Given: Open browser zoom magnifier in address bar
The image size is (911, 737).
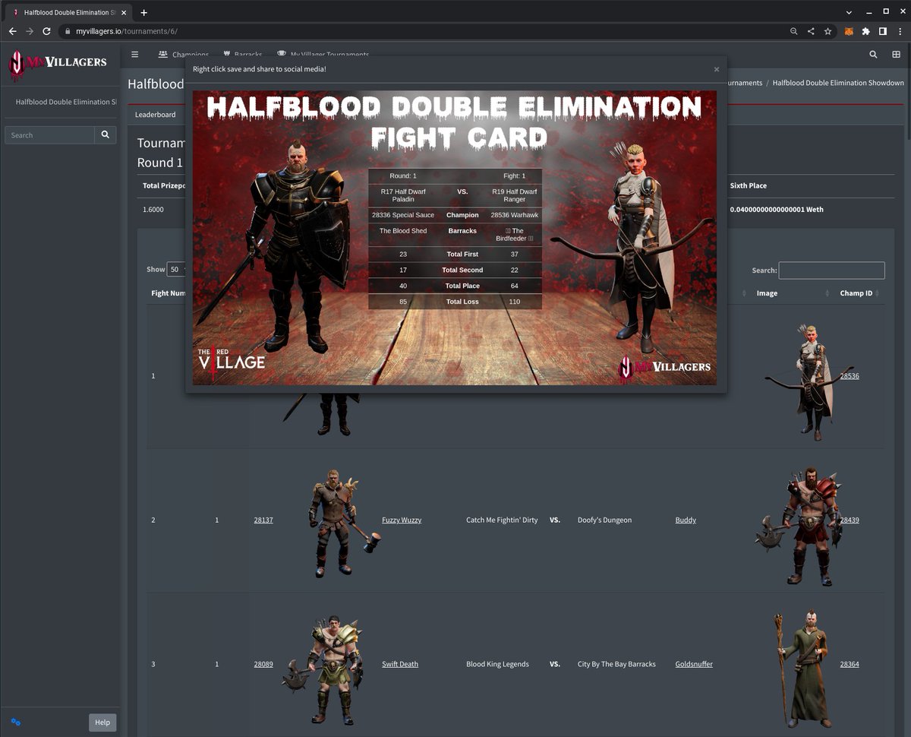Looking at the screenshot, I should (x=794, y=31).
